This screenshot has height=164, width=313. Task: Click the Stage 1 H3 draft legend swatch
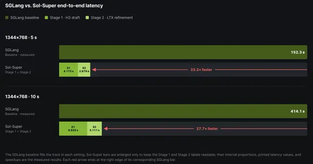tap(47, 18)
